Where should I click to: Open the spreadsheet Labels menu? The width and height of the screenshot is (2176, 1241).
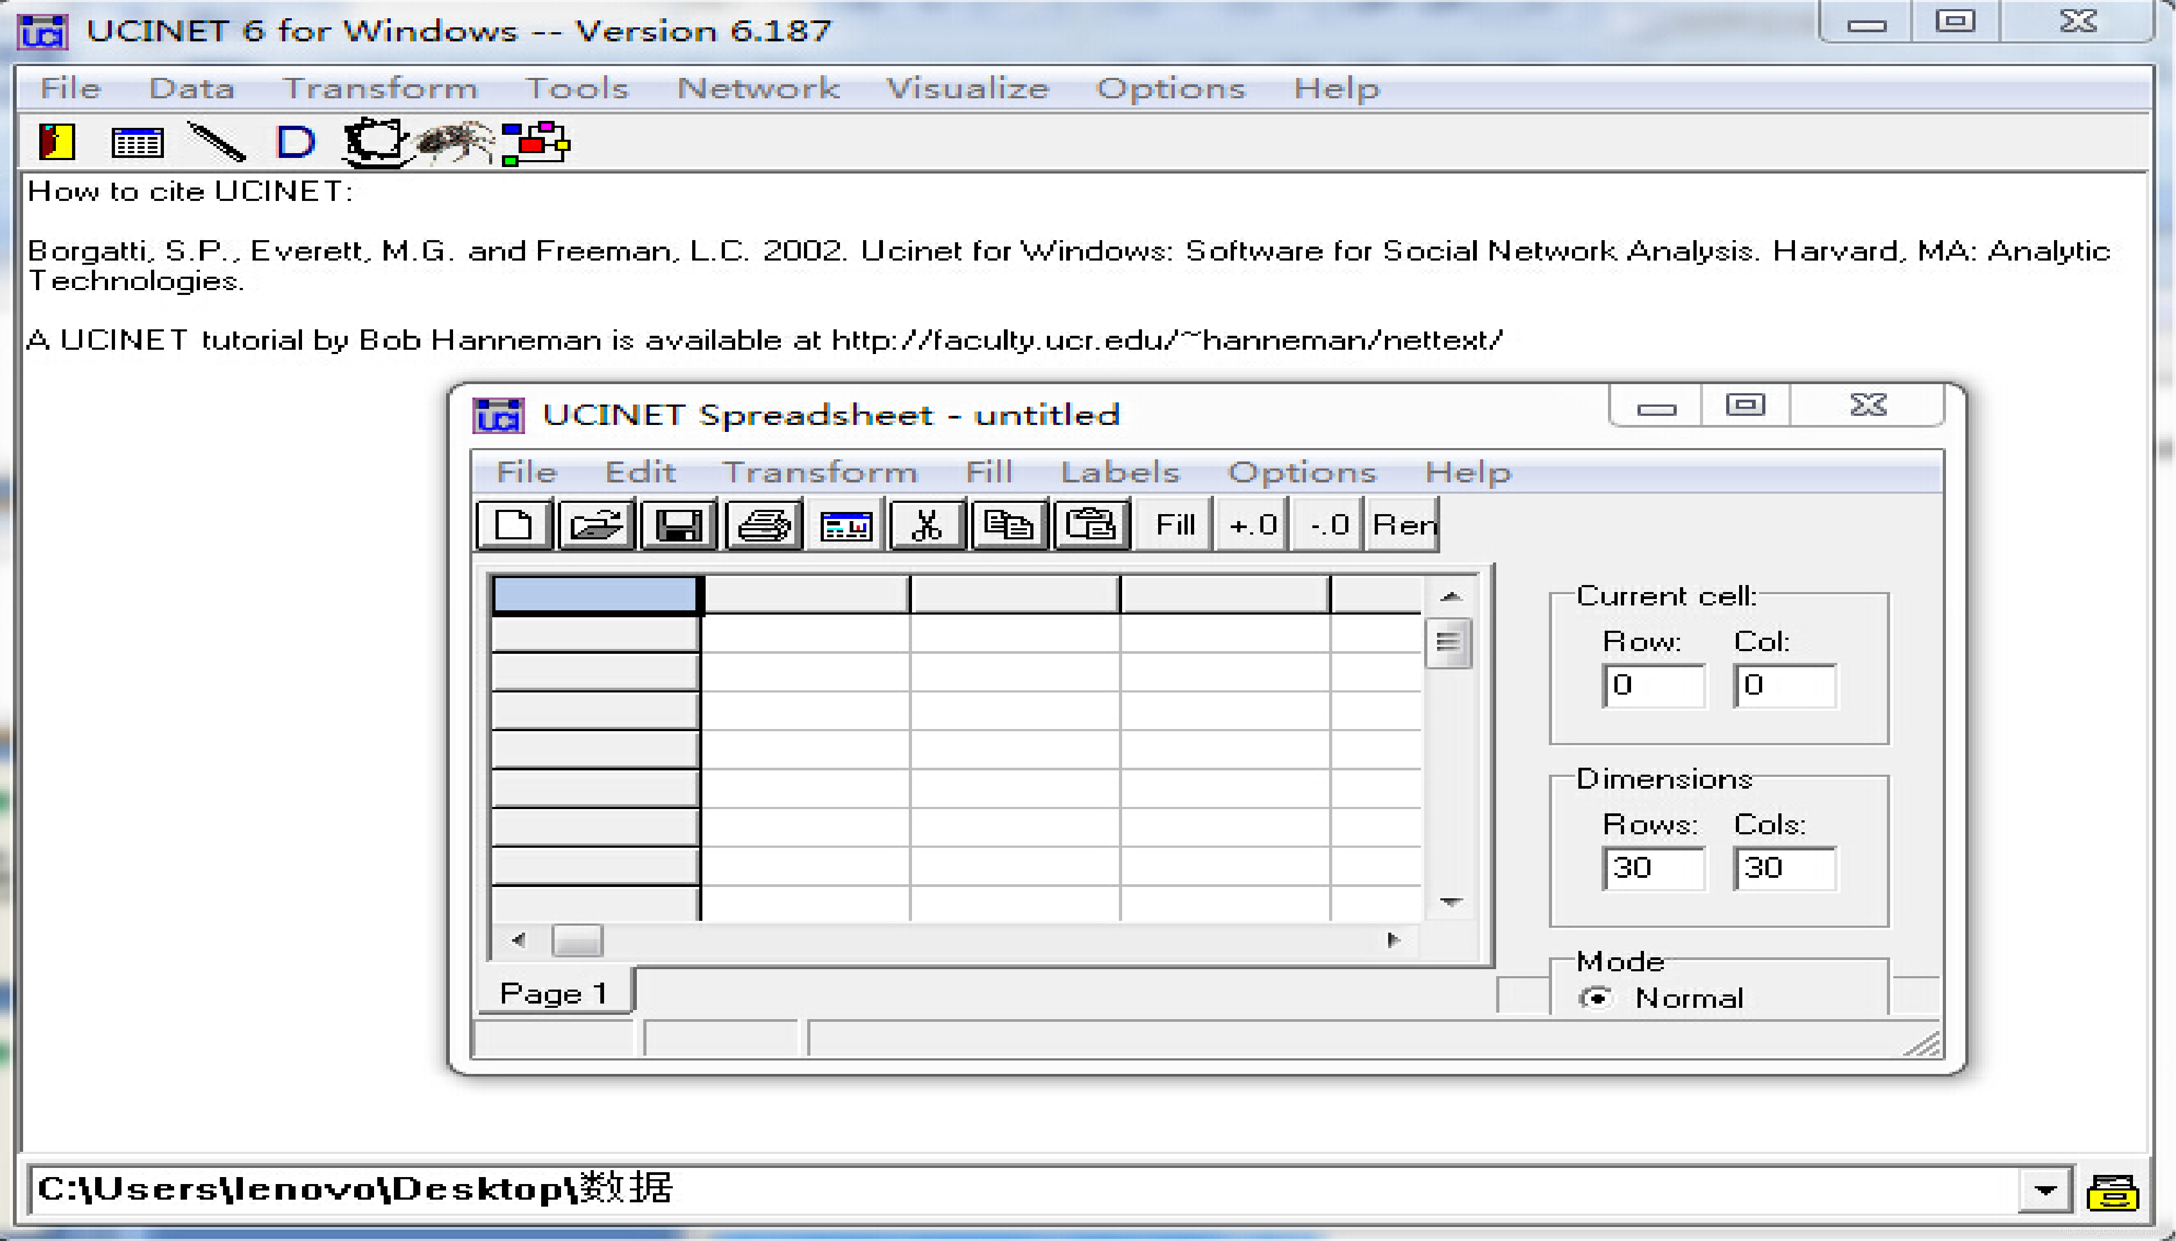[x=1119, y=472]
